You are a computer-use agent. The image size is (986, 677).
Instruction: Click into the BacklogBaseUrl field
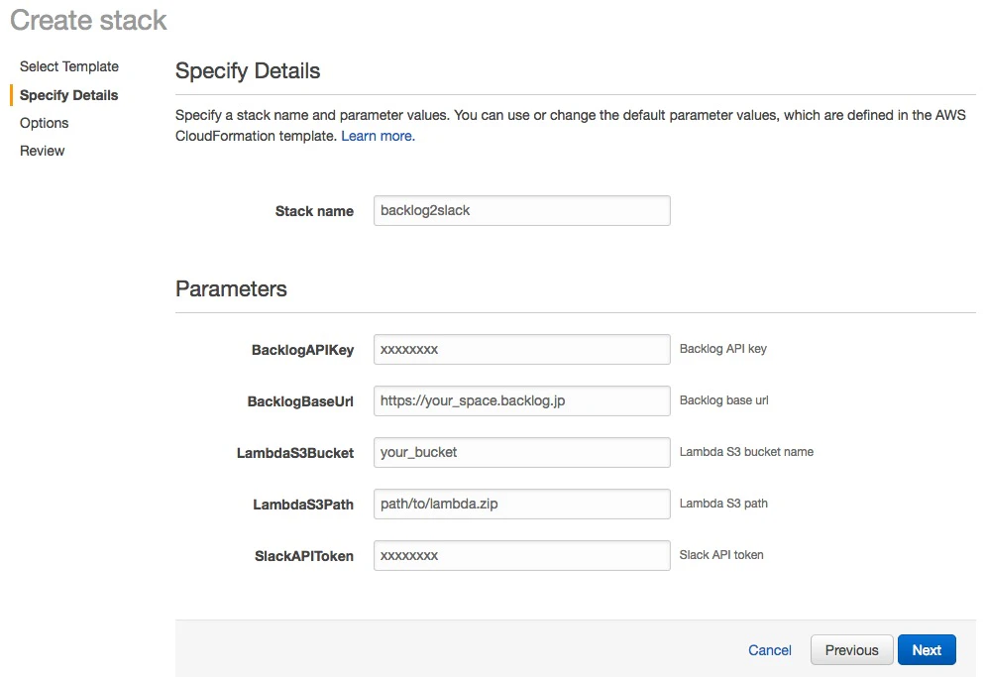coord(522,400)
